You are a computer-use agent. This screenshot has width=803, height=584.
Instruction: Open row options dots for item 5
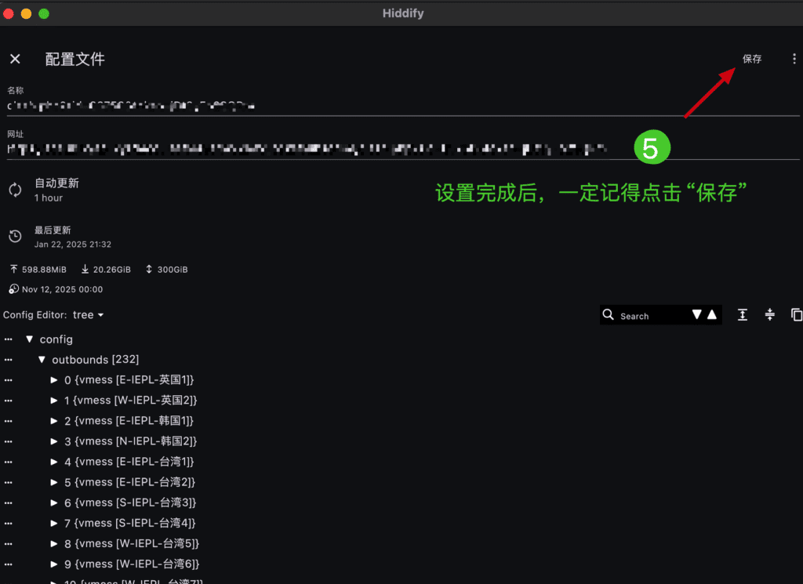click(x=8, y=483)
